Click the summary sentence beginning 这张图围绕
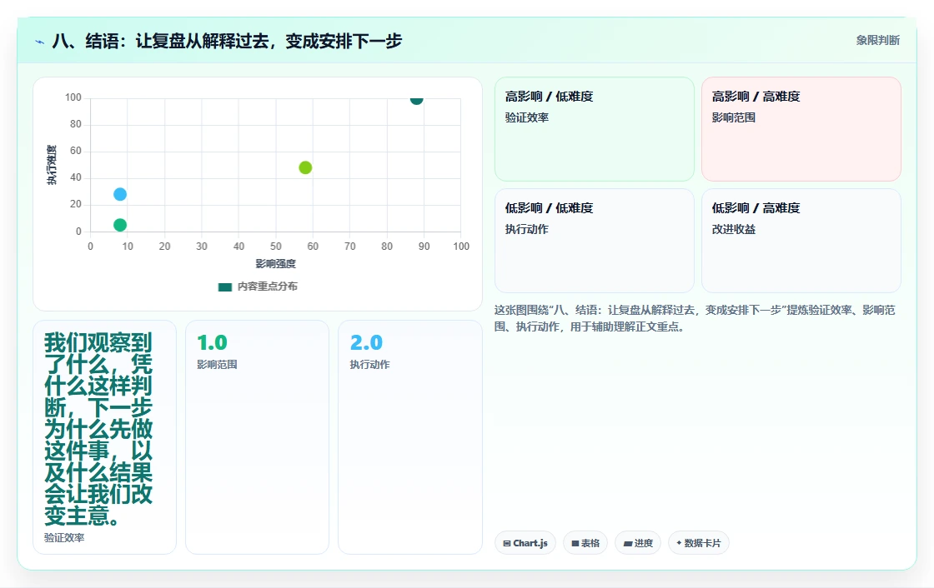 point(695,318)
